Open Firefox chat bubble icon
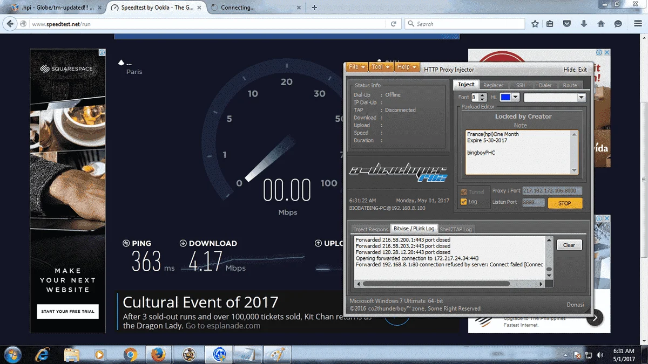 coord(618,24)
